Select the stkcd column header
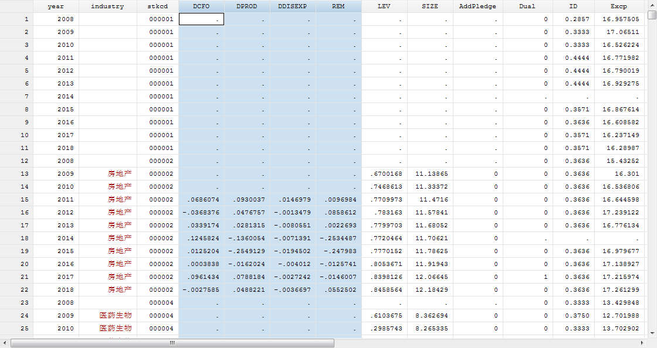This screenshot has height=348, width=657. click(x=158, y=6)
